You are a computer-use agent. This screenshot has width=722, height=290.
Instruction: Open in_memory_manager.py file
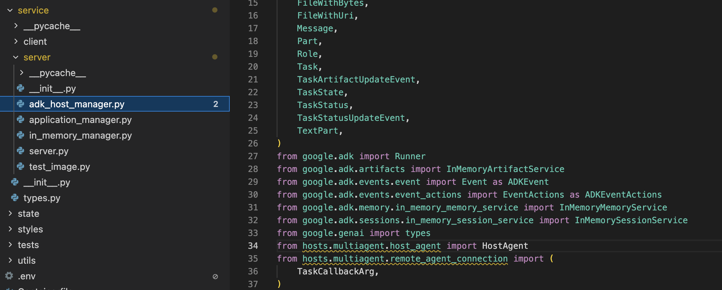[80, 135]
